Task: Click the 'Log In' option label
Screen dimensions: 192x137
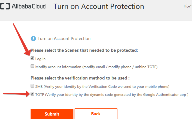Action: pyautogui.click(x=40, y=59)
